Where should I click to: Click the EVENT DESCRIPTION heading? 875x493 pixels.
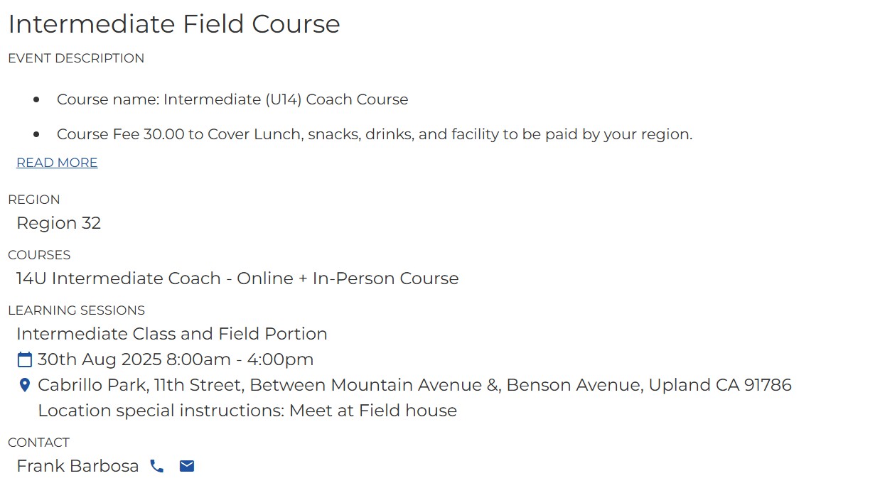tap(76, 58)
